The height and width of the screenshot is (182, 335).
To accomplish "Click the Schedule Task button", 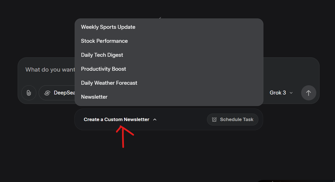I will pyautogui.click(x=232, y=120).
